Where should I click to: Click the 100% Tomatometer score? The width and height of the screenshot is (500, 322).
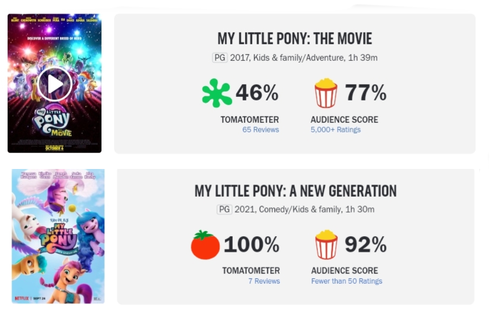pos(251,245)
